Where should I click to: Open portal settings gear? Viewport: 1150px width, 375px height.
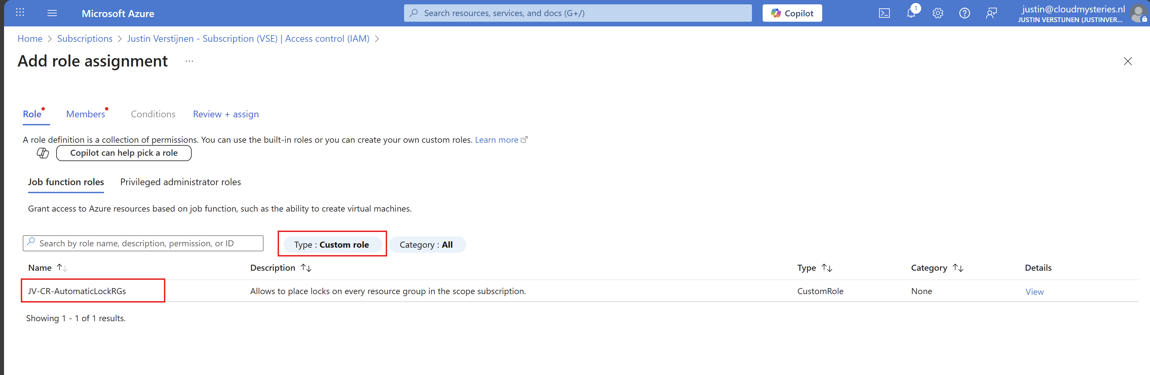click(938, 13)
